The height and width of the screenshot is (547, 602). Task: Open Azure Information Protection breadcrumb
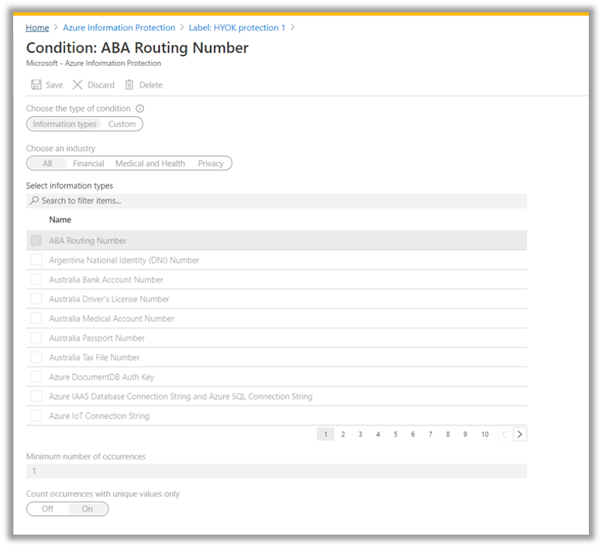(119, 28)
